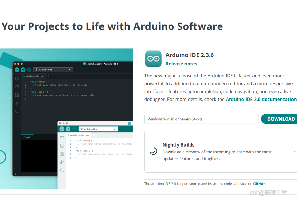Image resolution: width=297 pixels, height=198 pixels.
Task: Open Arduino Uno board selector in dark IDE preview
Action: click(53, 70)
